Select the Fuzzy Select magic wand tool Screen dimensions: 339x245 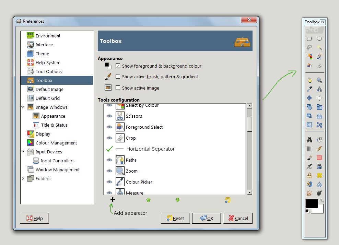319,47
